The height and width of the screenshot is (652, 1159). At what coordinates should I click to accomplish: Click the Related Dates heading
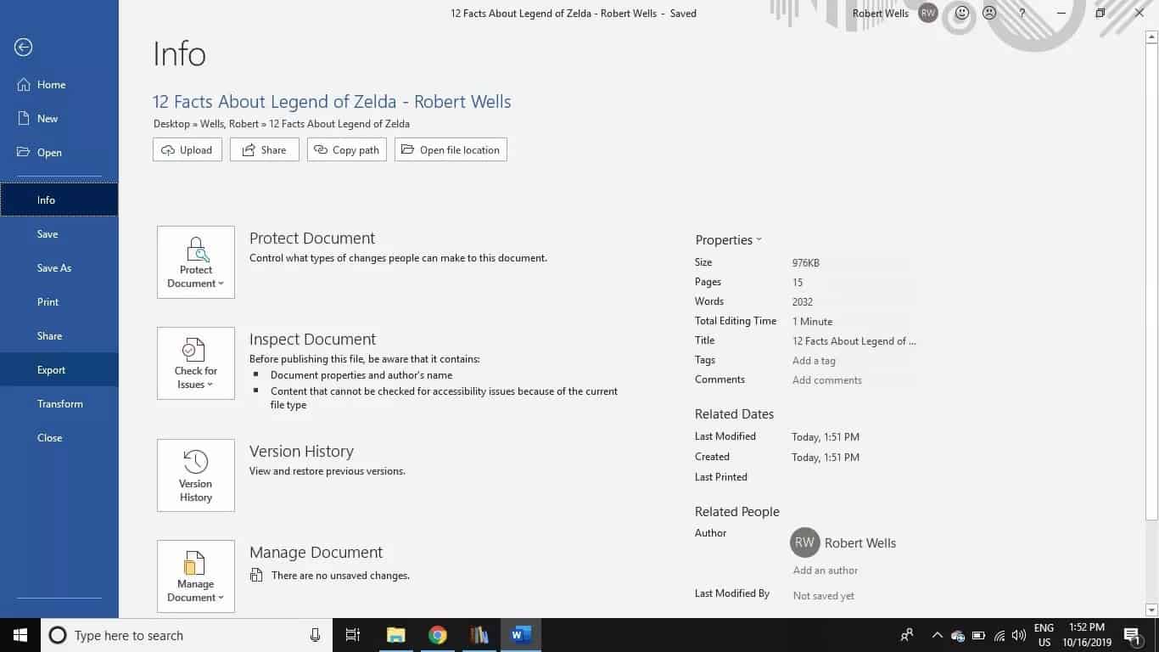735,414
